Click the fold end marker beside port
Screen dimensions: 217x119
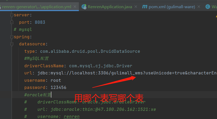coord(12,22)
